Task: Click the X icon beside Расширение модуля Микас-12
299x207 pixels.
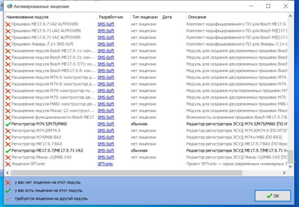Action: click(8, 111)
